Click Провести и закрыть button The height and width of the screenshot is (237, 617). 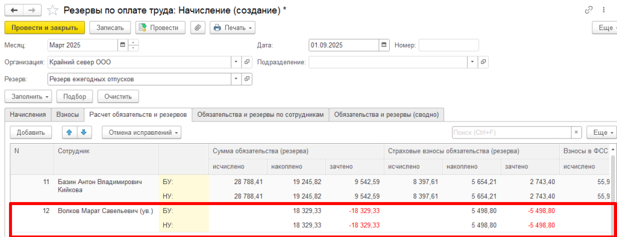point(45,28)
